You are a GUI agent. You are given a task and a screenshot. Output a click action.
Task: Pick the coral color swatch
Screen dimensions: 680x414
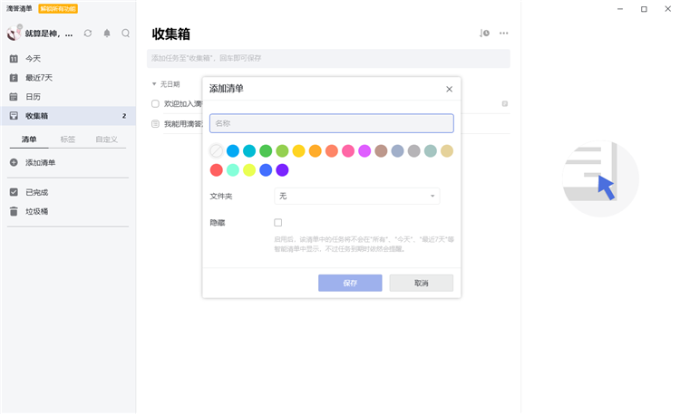tap(332, 151)
